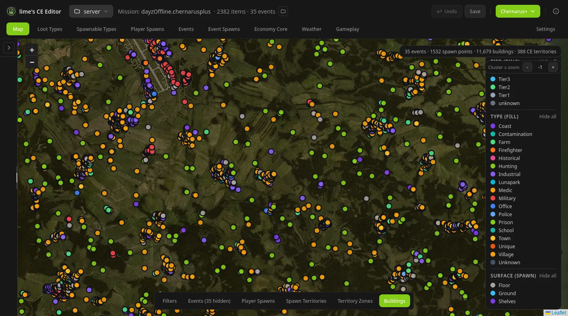Open the Event Spawns tab
Image resolution: width=568 pixels, height=316 pixels.
click(x=224, y=29)
